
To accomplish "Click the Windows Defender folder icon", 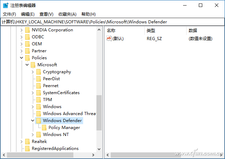I will (x=38, y=121).
